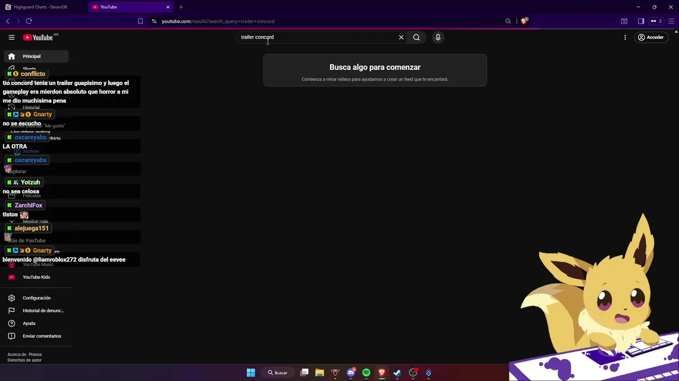Click the Acceder sign-in button
The image size is (679, 381).
click(651, 38)
